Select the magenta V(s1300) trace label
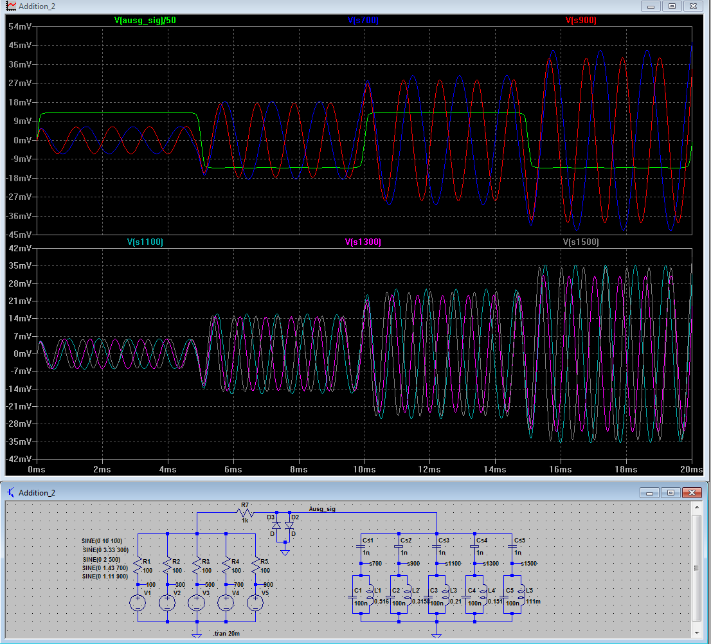 click(363, 242)
